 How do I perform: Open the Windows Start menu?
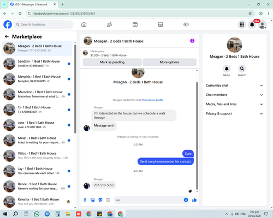point(5,214)
